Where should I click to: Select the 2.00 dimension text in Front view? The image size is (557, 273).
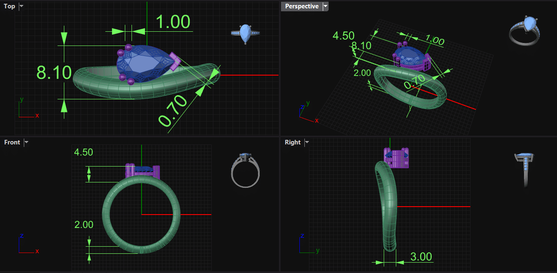(x=84, y=225)
